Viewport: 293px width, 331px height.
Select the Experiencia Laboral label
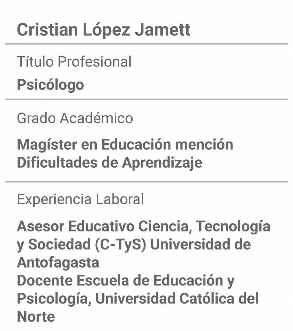pyautogui.click(x=80, y=199)
